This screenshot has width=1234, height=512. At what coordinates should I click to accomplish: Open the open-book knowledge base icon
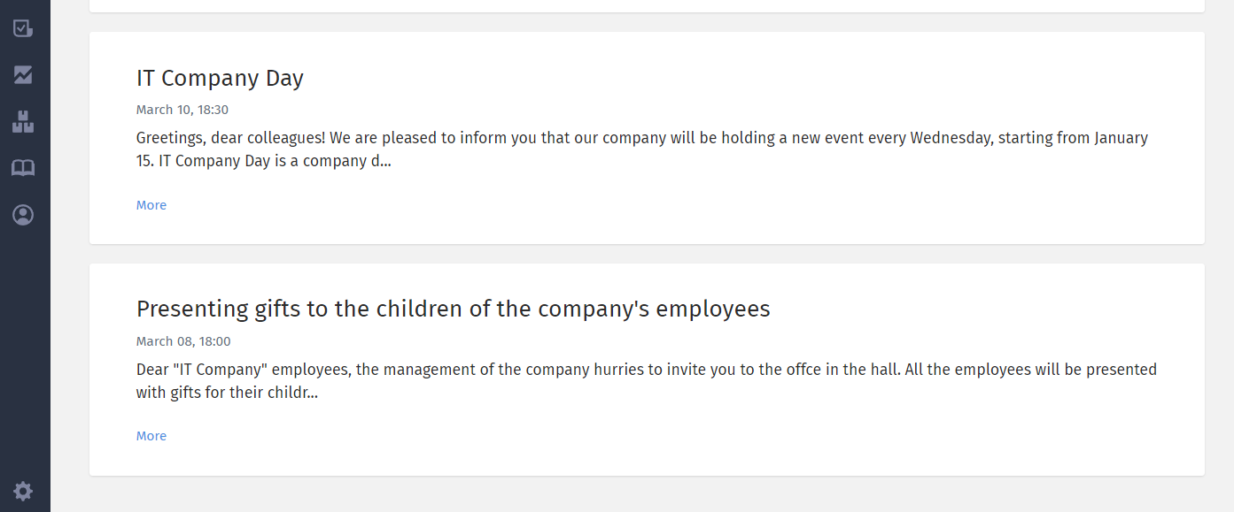click(x=23, y=168)
